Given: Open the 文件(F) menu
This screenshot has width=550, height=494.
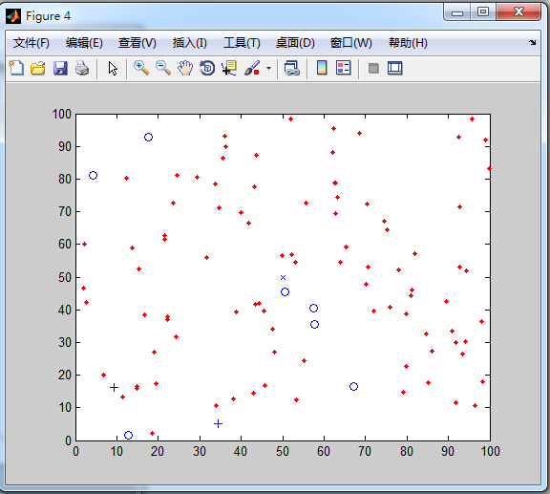Looking at the screenshot, I should 32,43.
